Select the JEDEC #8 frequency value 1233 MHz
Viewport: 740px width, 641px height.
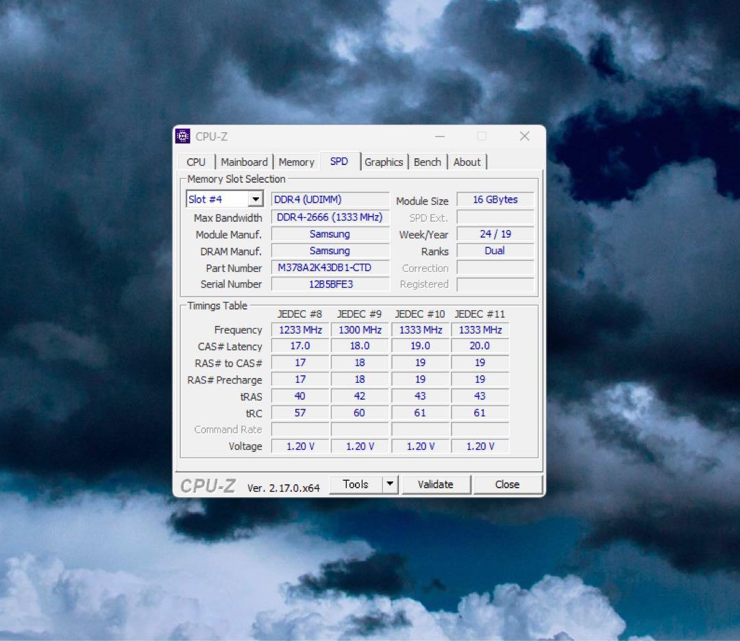pos(299,329)
